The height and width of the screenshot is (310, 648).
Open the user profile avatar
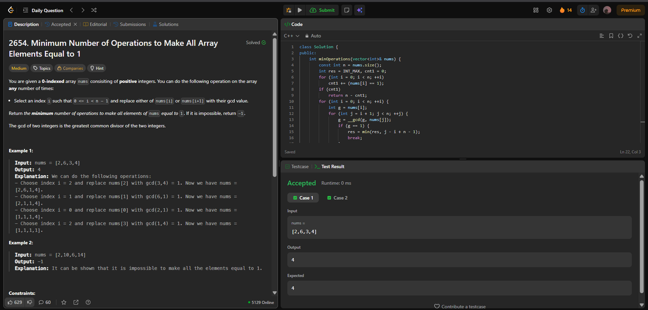(607, 10)
